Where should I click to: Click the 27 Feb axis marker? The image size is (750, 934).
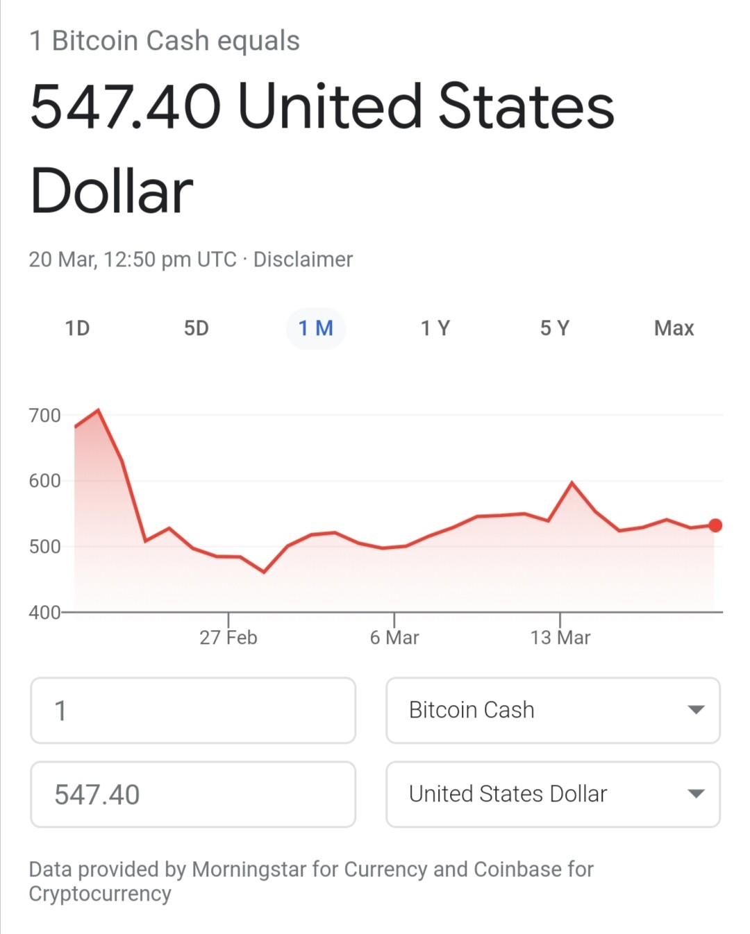click(x=228, y=637)
